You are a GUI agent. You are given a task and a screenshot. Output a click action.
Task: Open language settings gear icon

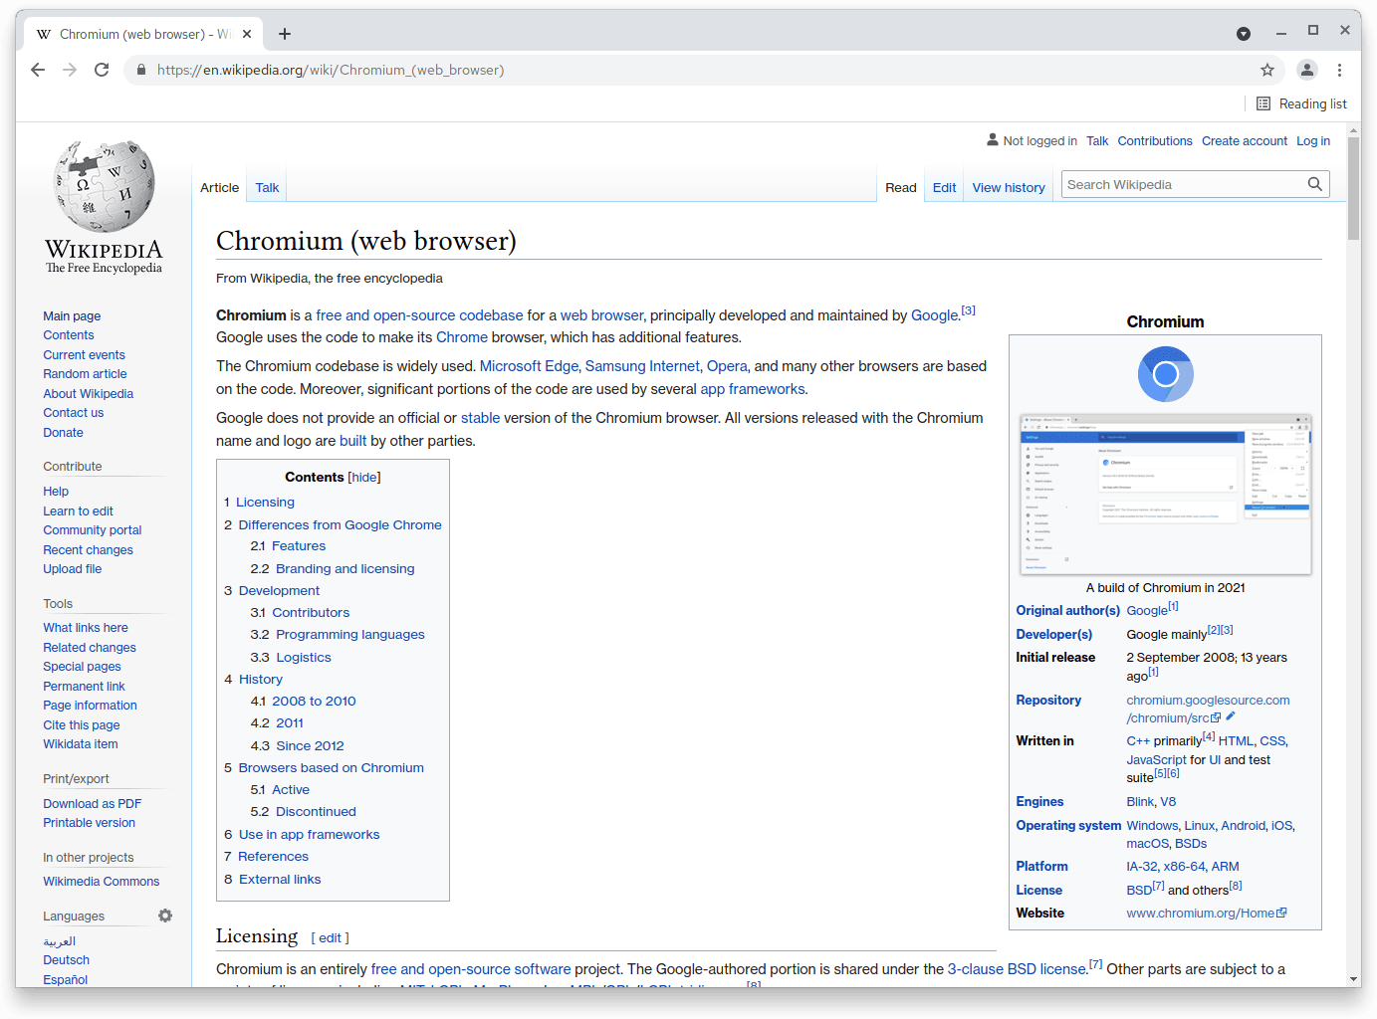[165, 916]
